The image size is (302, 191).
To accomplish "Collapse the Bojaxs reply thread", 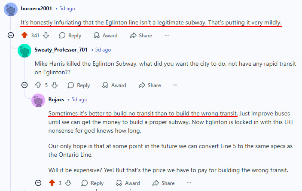I will point(39,183).
